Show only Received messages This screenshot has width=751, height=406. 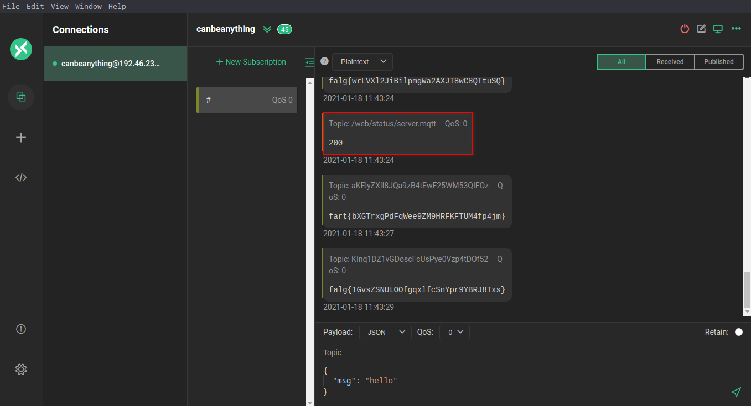pyautogui.click(x=670, y=62)
